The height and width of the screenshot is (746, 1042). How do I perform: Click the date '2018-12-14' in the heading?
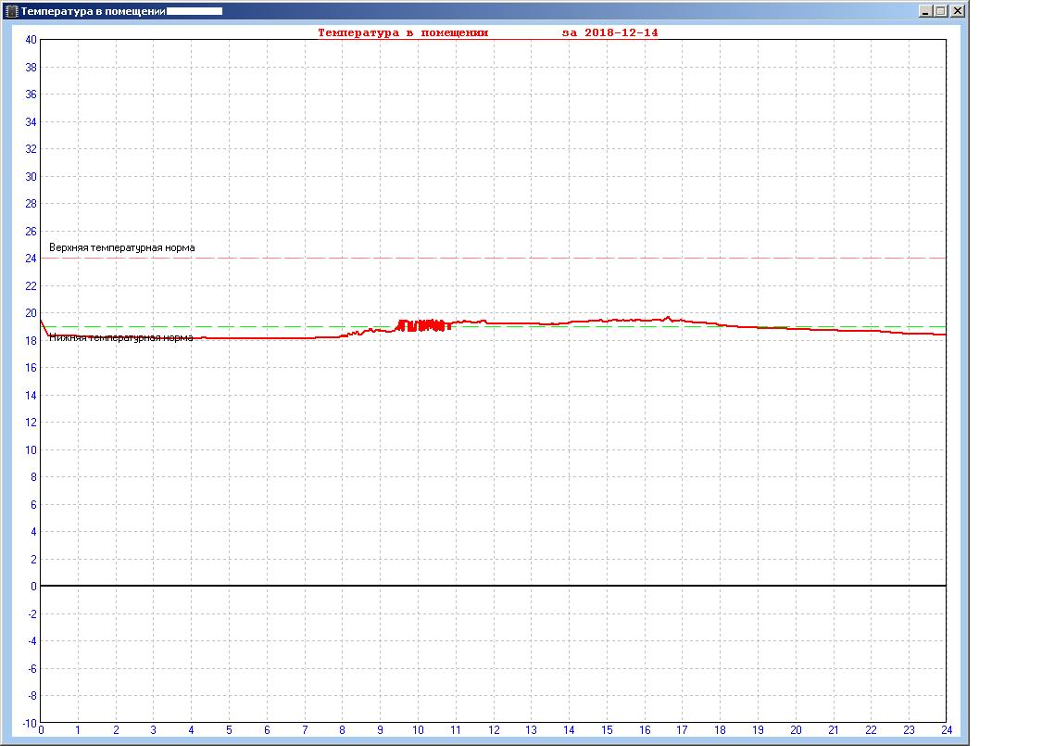[x=621, y=32]
